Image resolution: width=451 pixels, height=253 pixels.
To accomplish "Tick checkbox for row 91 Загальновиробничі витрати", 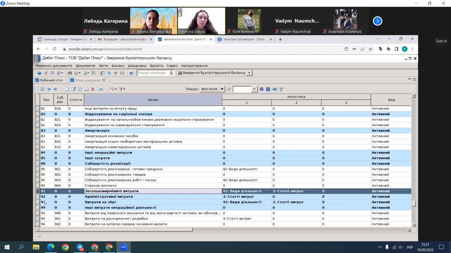I will [x=38, y=191].
